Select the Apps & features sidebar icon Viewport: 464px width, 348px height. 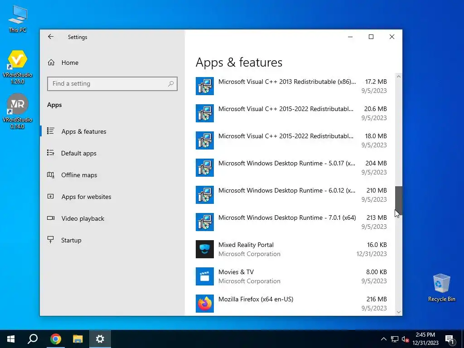(x=51, y=131)
